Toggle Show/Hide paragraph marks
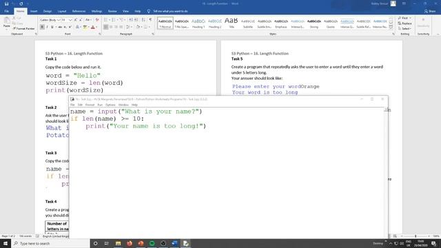The width and height of the screenshot is (441, 248). click(x=150, y=20)
